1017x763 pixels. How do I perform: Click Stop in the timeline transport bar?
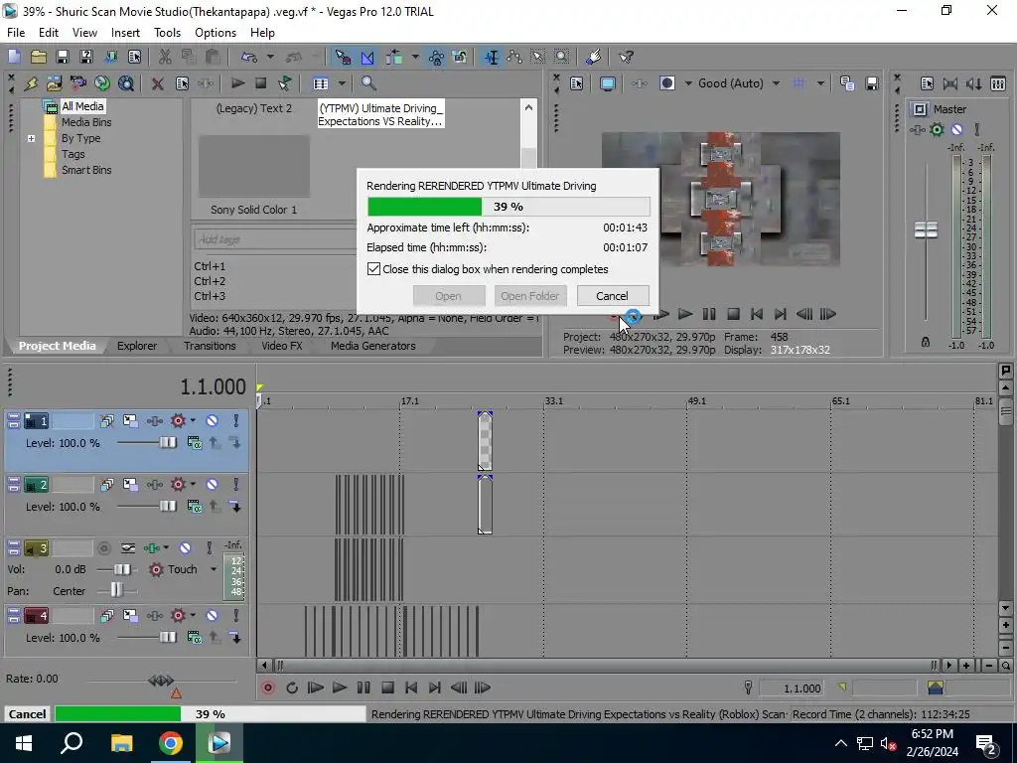tap(388, 687)
